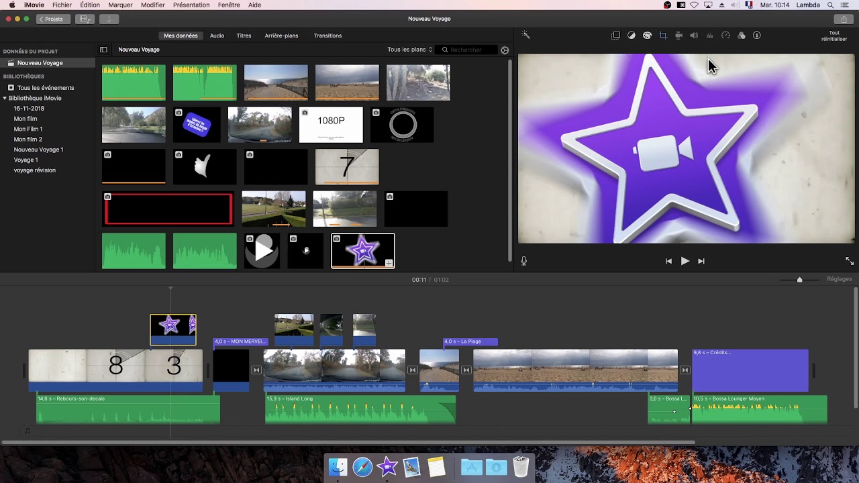Select the La Plage title bar in timeline
Screen dimensions: 859x483
click(470, 342)
